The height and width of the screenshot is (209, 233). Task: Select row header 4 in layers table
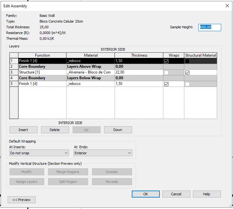coord(14,78)
